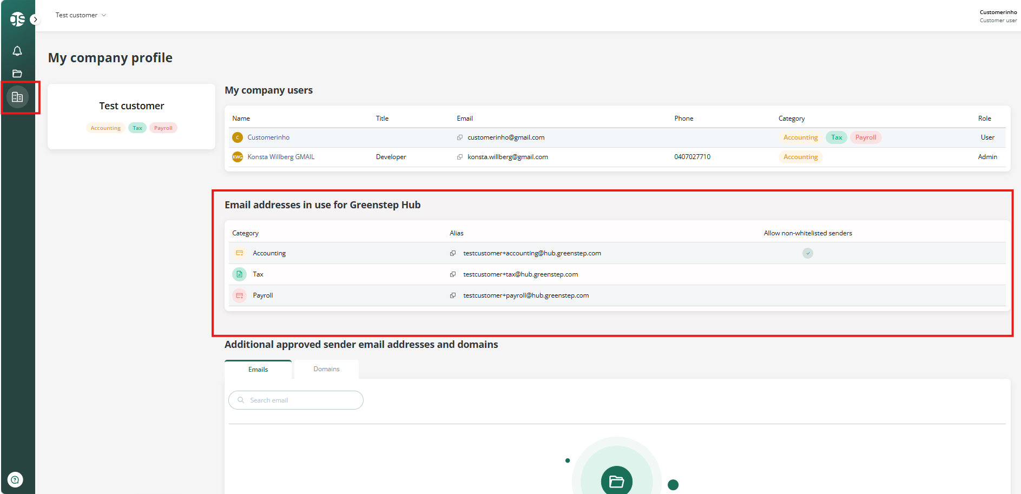Open the Customerinho user account menu
The height and width of the screenshot is (494, 1021).
998,16
